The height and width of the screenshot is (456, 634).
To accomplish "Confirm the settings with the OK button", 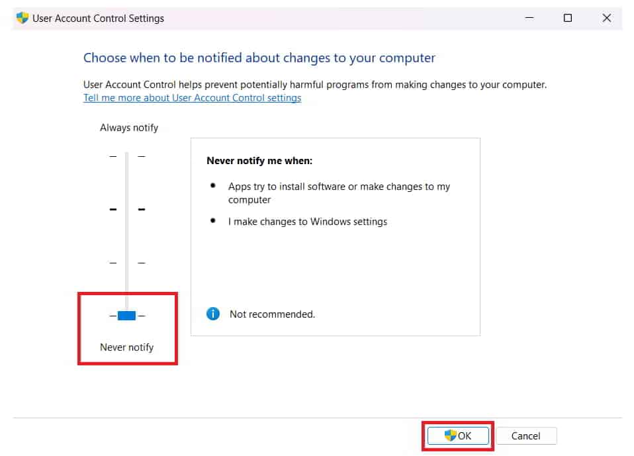I will 458,435.
